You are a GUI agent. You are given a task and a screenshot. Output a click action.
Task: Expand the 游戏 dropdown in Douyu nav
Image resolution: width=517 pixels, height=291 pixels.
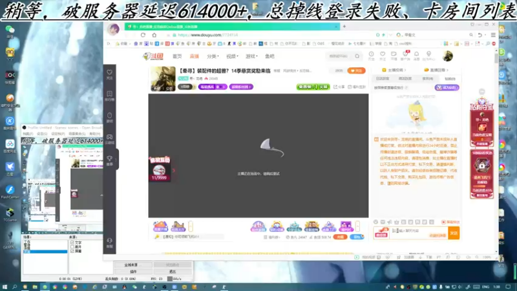pyautogui.click(x=251, y=56)
